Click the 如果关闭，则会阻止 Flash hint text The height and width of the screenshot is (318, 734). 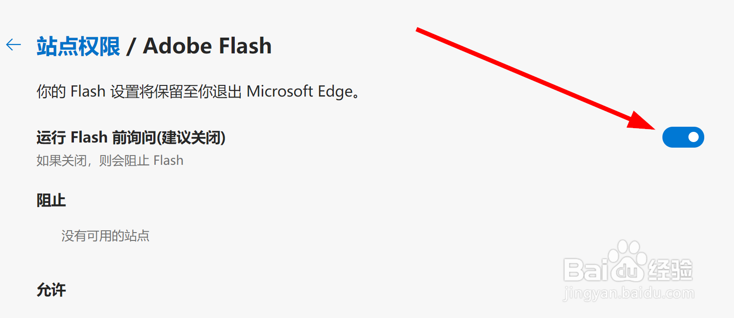110,161
